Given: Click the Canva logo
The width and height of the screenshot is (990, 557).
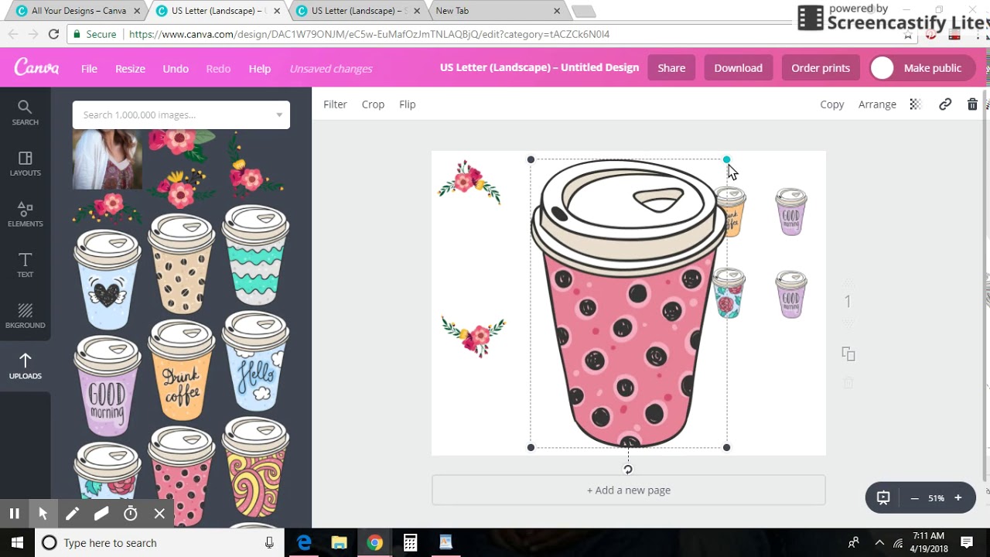Looking at the screenshot, I should (x=36, y=68).
